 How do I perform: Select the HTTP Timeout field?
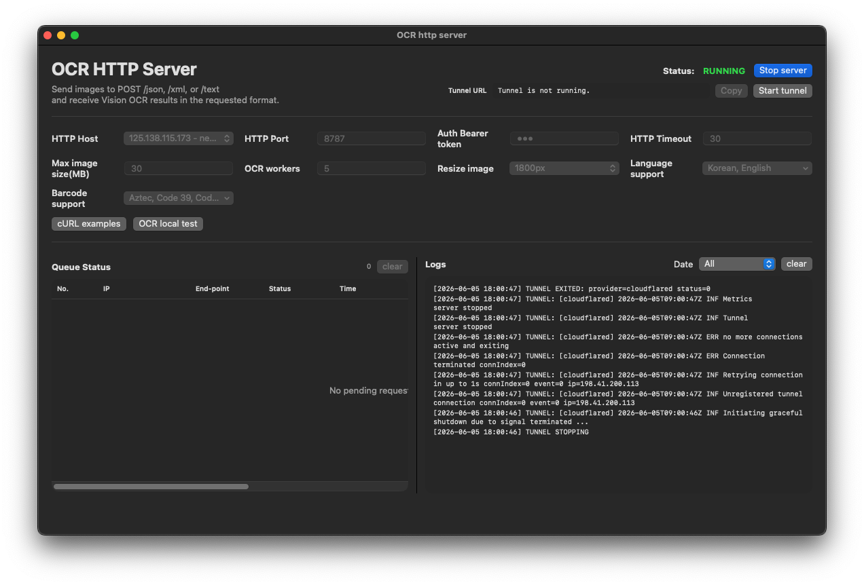(757, 138)
